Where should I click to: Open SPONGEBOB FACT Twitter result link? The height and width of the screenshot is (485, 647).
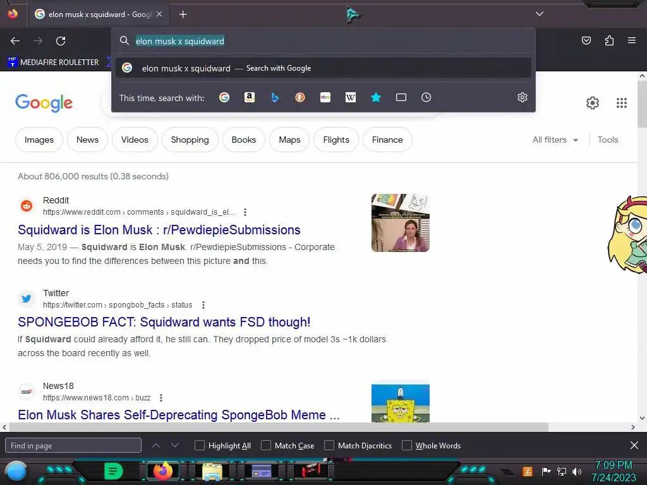(x=164, y=322)
